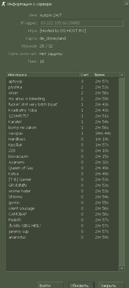Click the Закрыть button
This screenshot has width=129, height=288.
click(112, 285)
